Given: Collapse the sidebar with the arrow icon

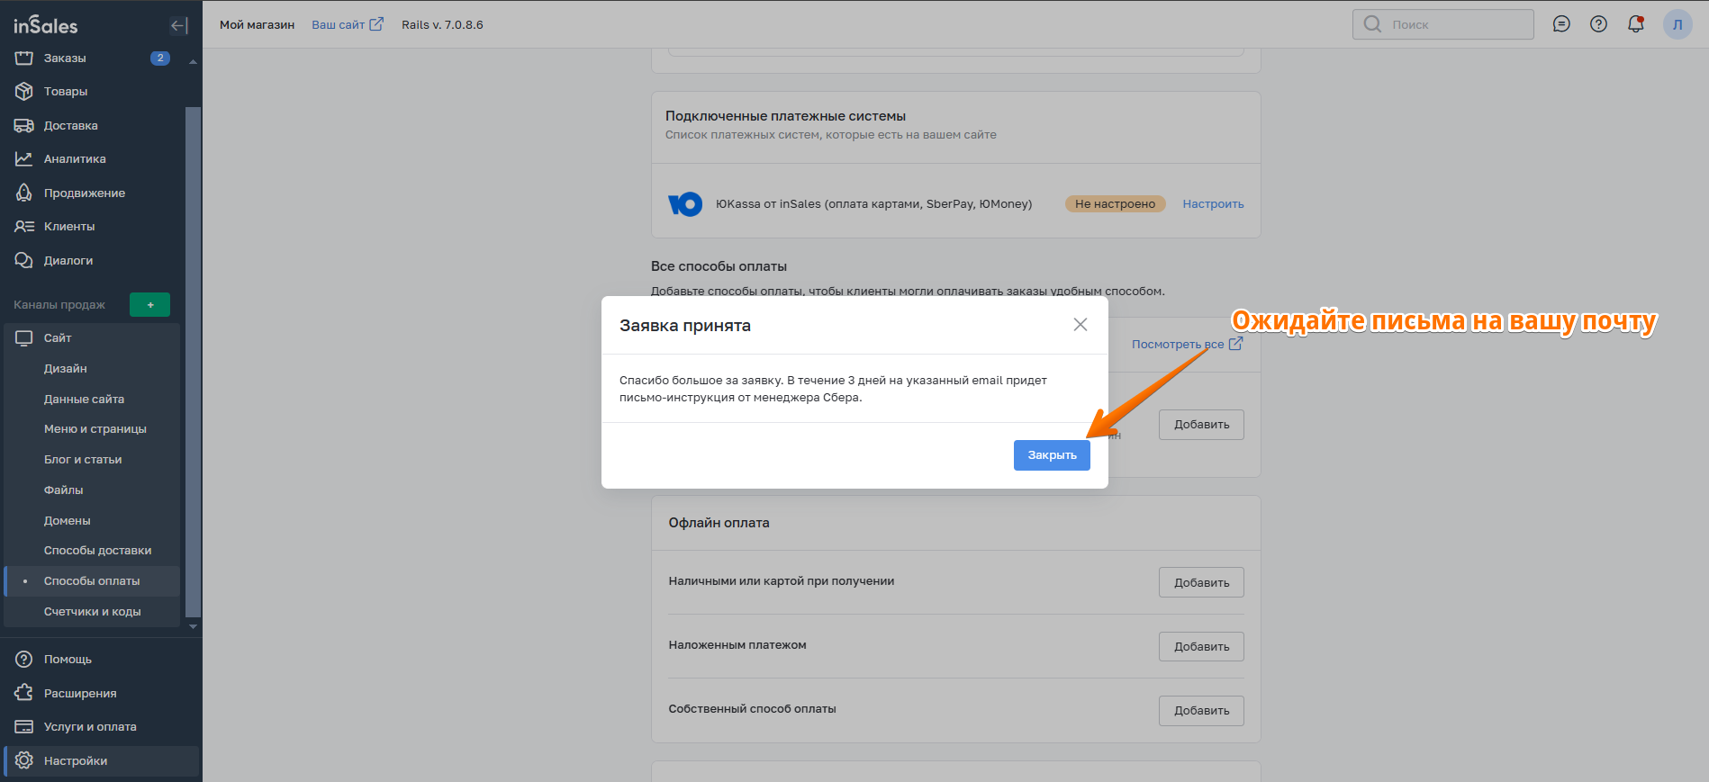Looking at the screenshot, I should click(179, 25).
